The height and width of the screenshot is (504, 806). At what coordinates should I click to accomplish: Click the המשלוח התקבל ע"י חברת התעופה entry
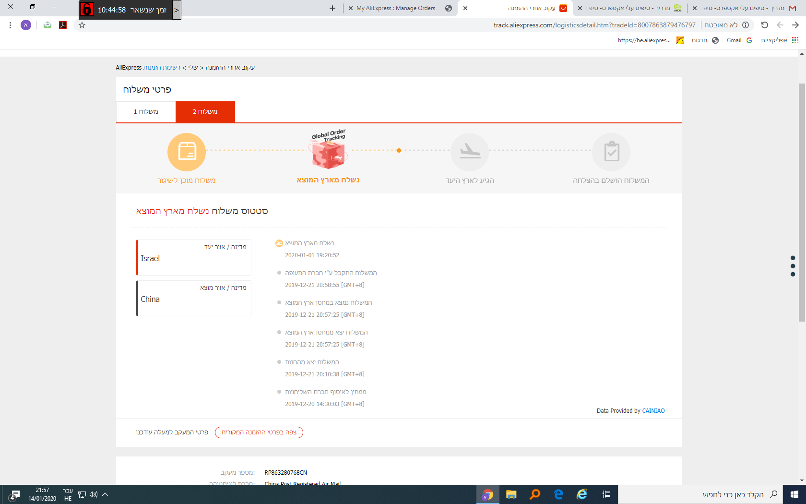(x=331, y=273)
